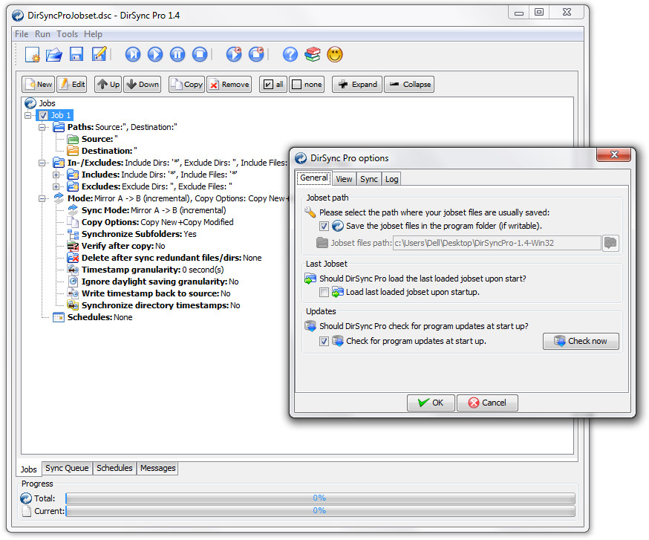
Task: Pause synchronization with the pause icon
Action: tap(177, 54)
